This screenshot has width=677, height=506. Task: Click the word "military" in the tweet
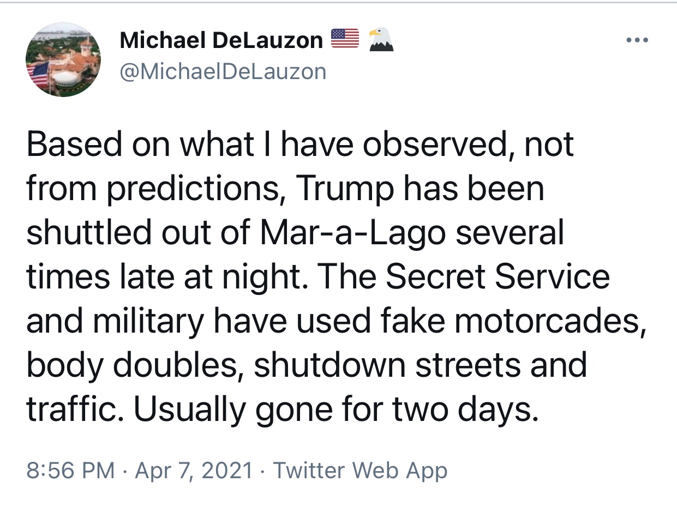click(x=147, y=321)
